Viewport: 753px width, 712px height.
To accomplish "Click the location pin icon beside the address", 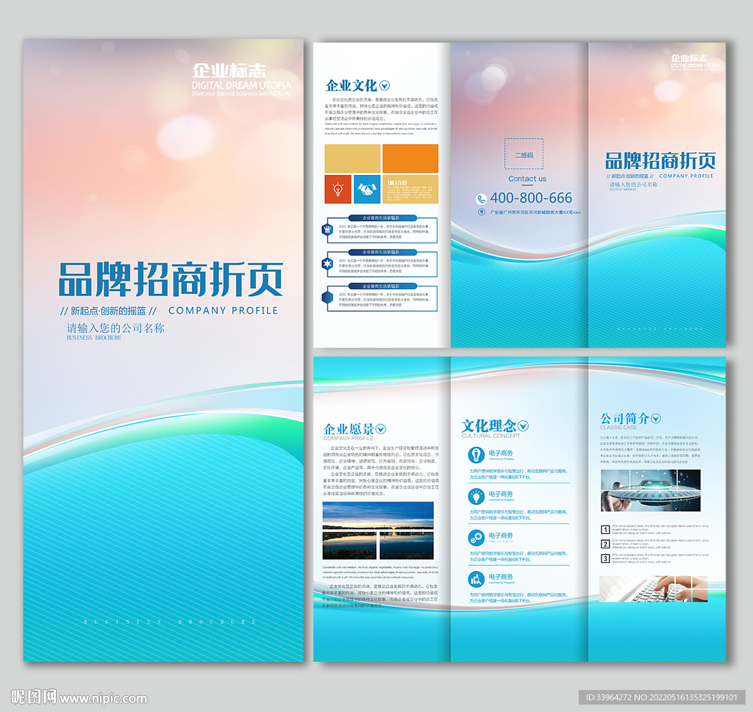I will (481, 212).
